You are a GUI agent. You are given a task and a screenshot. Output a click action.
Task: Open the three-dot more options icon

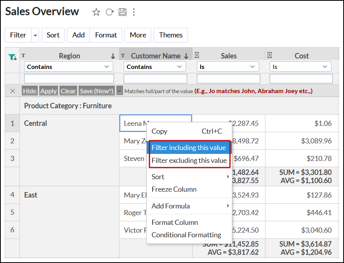pyautogui.click(x=134, y=12)
